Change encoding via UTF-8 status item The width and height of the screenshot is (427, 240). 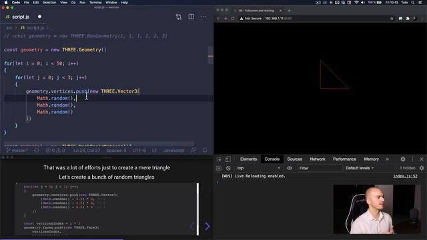(x=139, y=150)
